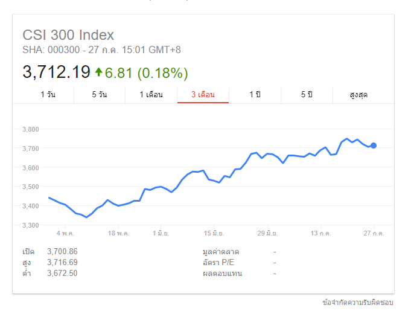Click the CSI 300 Index title
The image size is (411, 314).
coord(68,35)
